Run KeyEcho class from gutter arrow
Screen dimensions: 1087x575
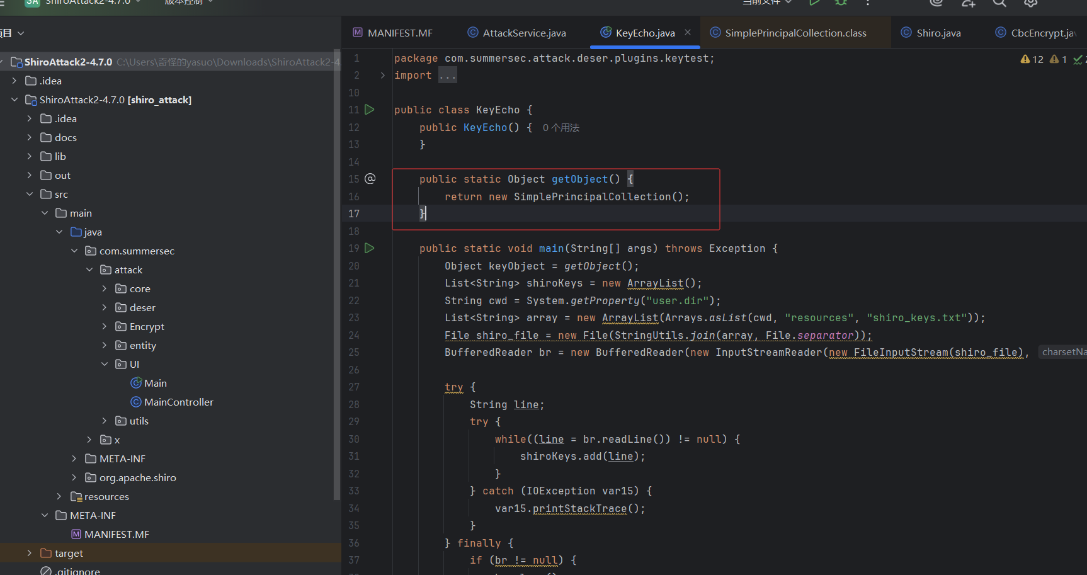370,110
